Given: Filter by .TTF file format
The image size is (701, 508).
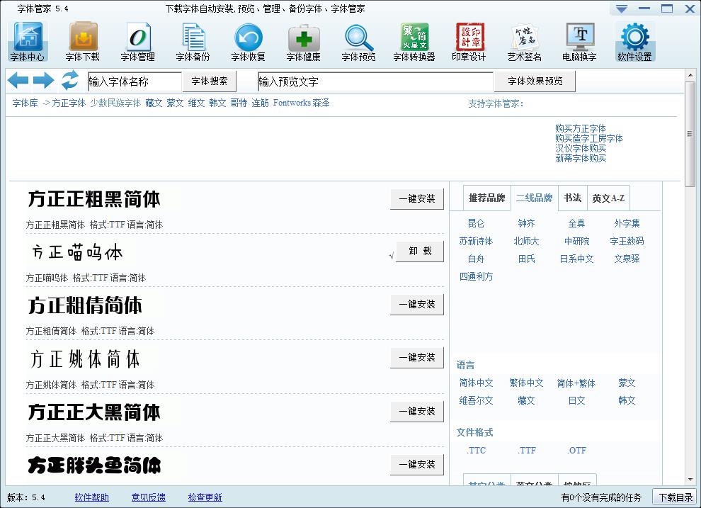Looking at the screenshot, I should click(x=526, y=451).
